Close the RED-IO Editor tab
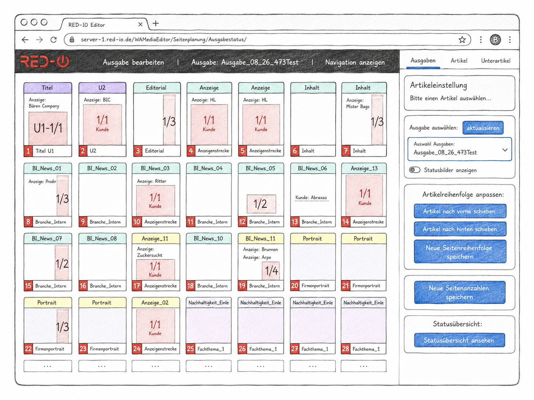Viewport: 534px width, 400px height. (x=140, y=24)
